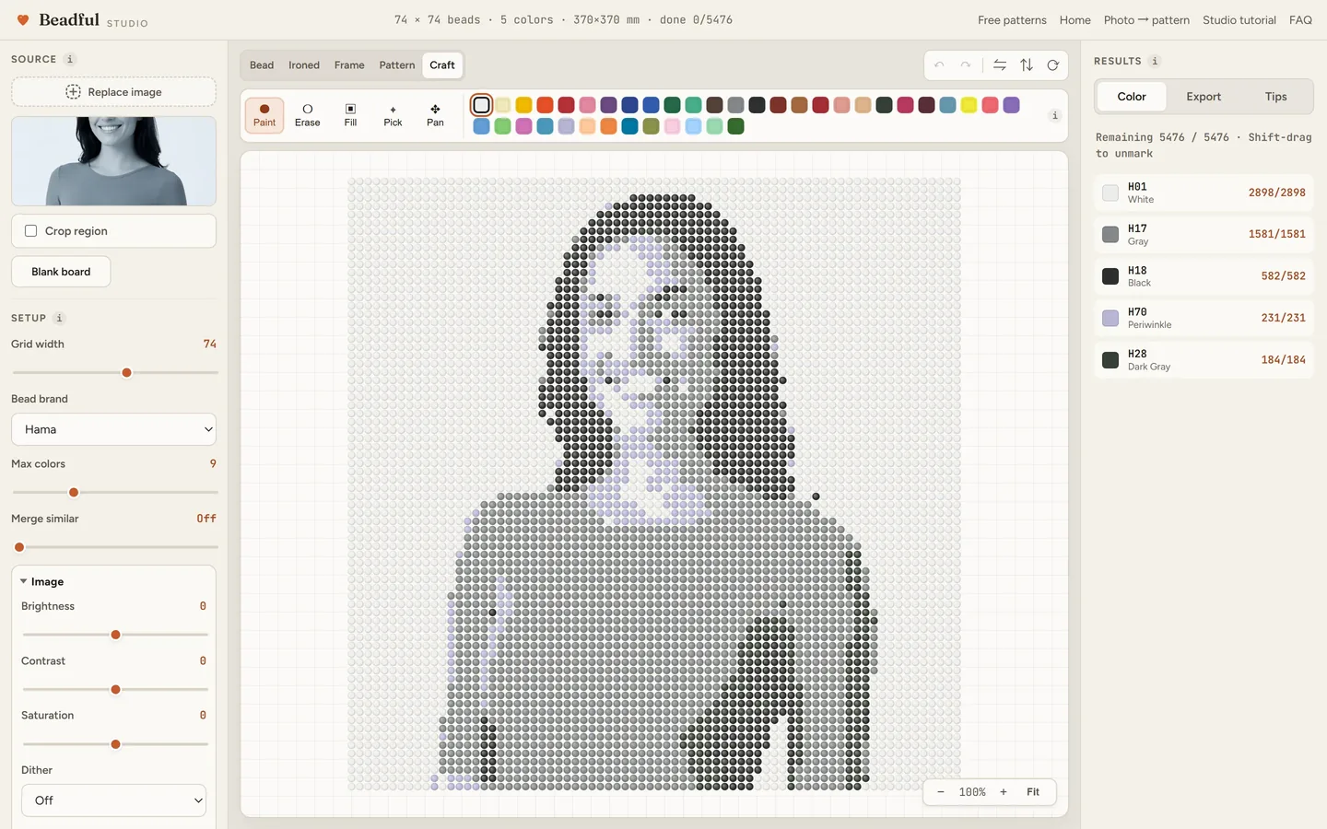Switch to the Pattern view tab
Screen dimensions: 1327x829
(x=397, y=65)
